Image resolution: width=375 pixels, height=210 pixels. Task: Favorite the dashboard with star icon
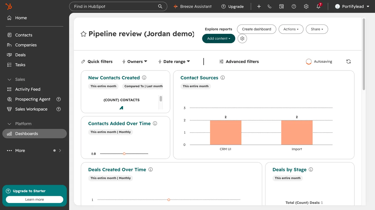(x=84, y=34)
